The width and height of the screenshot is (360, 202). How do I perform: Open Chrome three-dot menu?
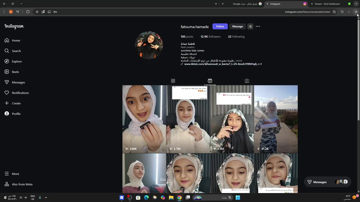coord(4,12)
